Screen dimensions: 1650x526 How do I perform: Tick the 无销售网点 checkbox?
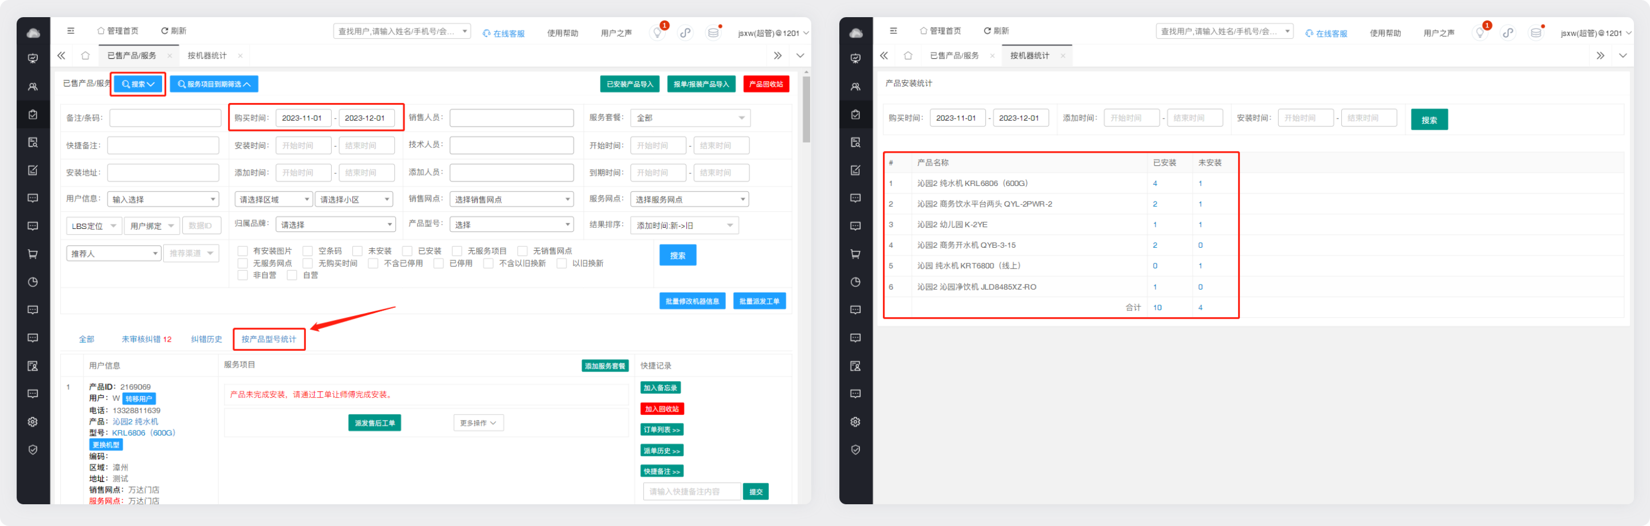(x=522, y=251)
